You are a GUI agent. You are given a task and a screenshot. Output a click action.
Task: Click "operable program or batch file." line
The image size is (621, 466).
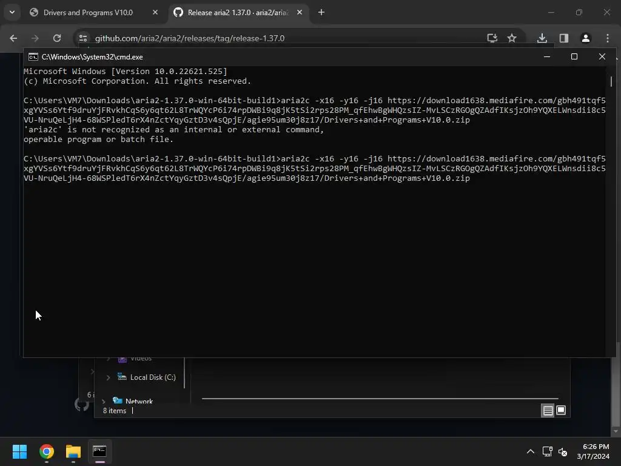point(98,139)
